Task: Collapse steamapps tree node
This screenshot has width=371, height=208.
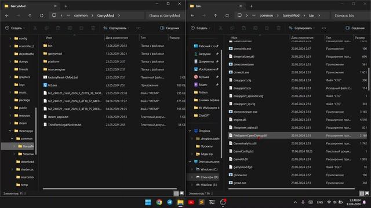Action: tap(10, 131)
